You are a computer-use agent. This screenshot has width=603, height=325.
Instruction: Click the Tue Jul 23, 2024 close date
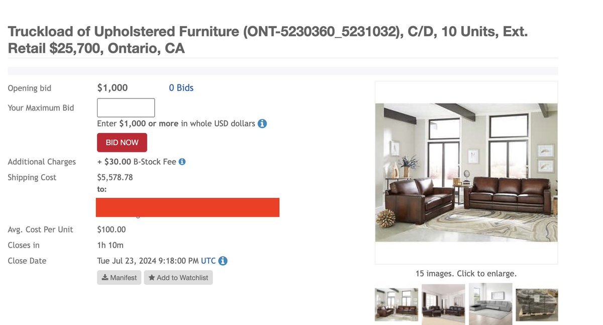click(x=148, y=261)
